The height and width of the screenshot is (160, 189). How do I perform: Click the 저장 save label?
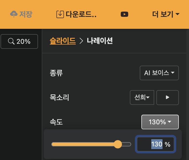[x=26, y=14]
